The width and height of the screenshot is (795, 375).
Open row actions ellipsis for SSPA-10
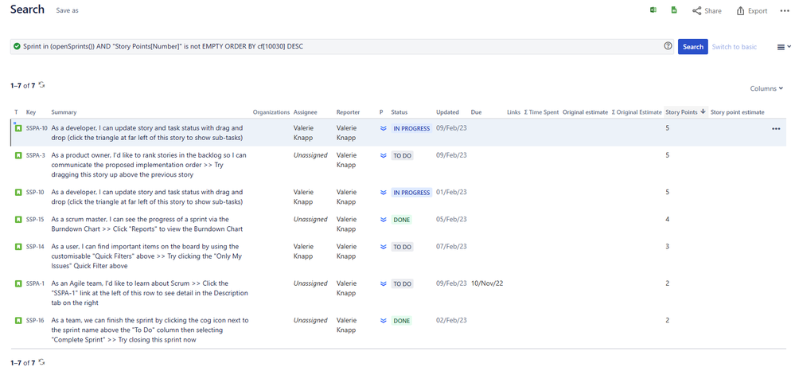(776, 129)
